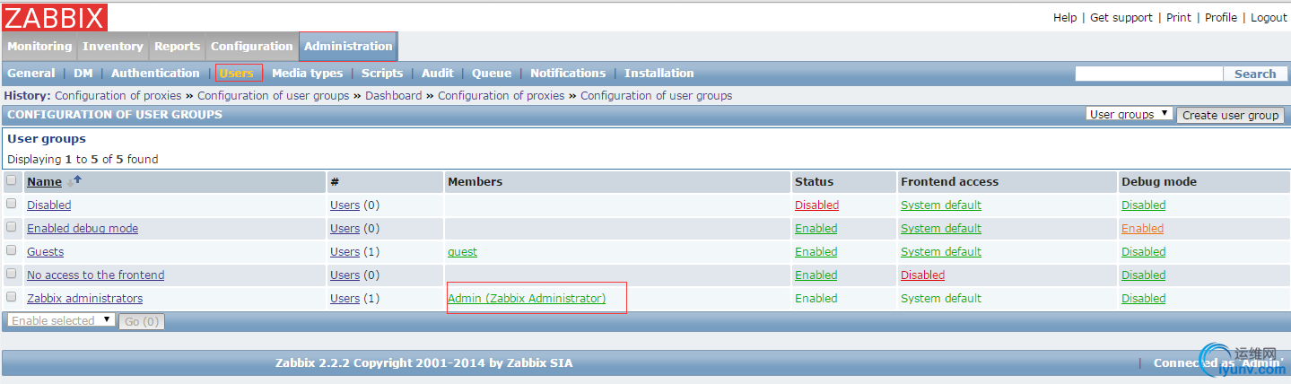Click the ZABBIX logo
The height and width of the screenshot is (384, 1291).
[55, 17]
